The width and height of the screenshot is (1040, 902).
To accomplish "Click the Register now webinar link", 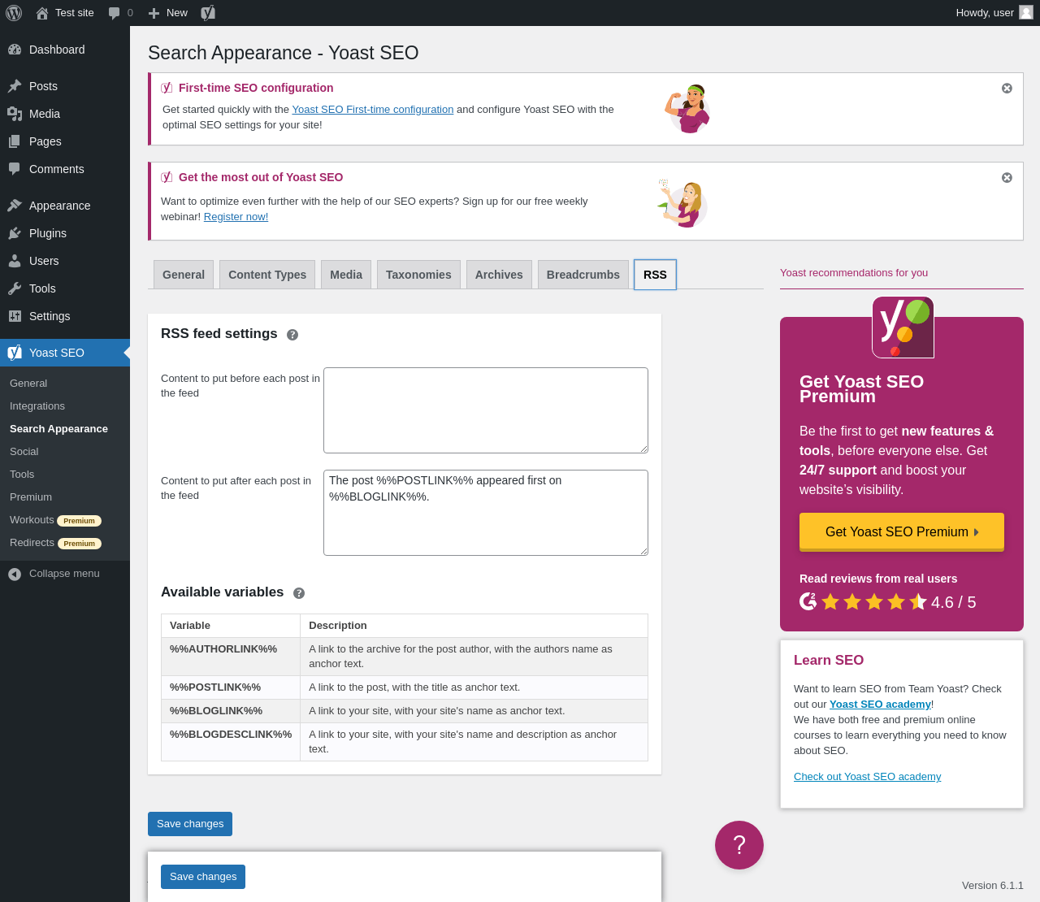I will coord(236,217).
